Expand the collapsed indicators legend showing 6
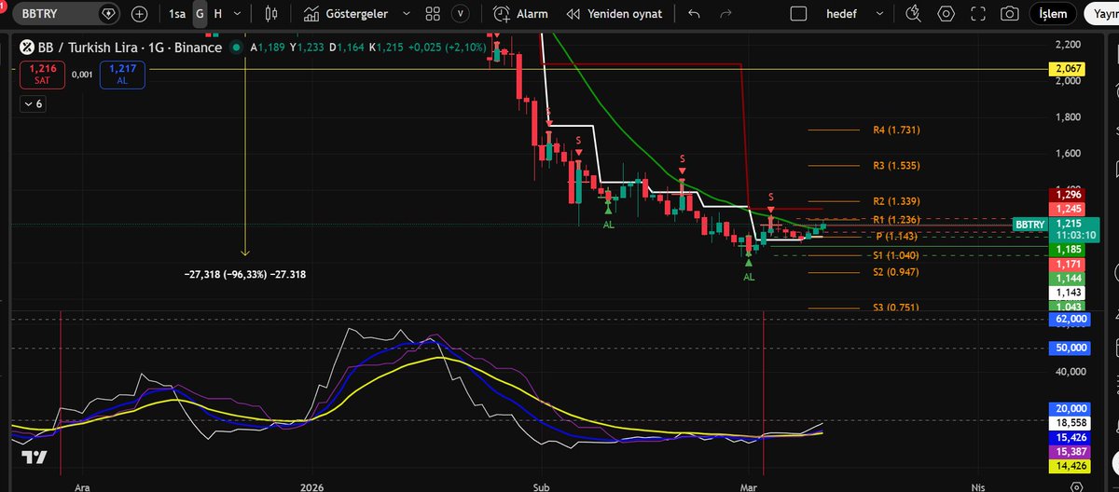The width and height of the screenshot is (1119, 492). click(x=33, y=104)
